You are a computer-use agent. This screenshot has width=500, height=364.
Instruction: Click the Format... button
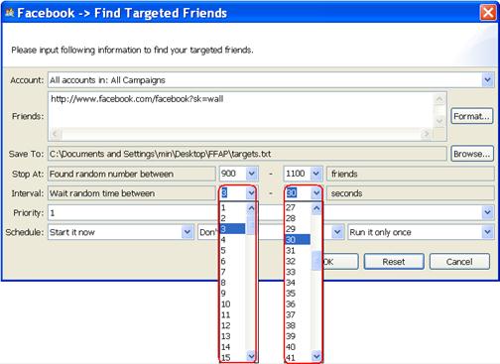pyautogui.click(x=471, y=116)
